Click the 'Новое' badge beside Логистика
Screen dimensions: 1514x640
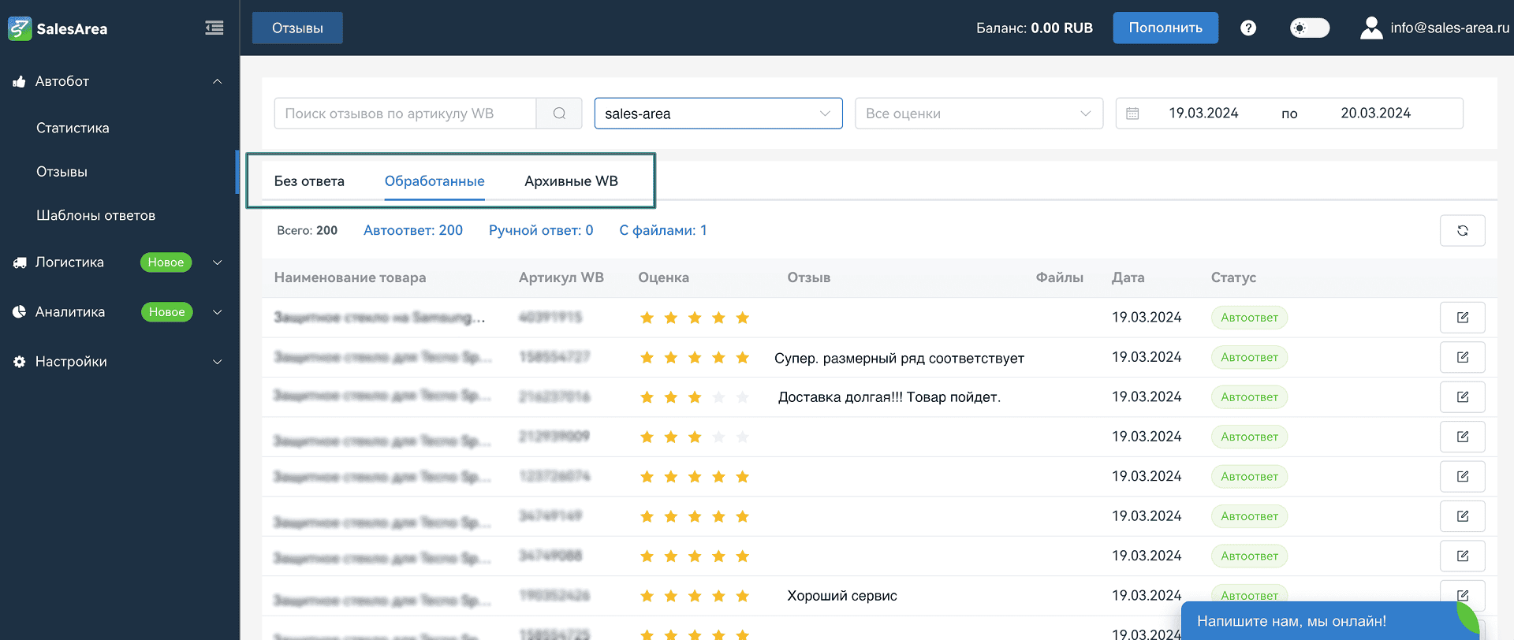coord(166,262)
